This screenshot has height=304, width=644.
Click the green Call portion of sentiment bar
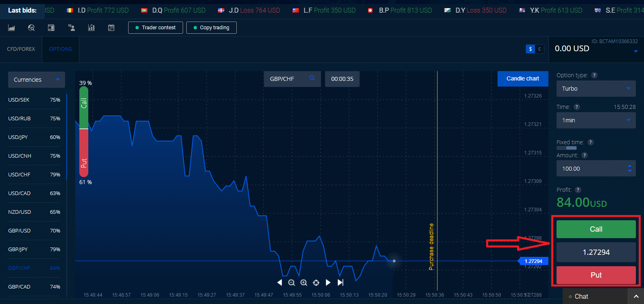(84, 107)
